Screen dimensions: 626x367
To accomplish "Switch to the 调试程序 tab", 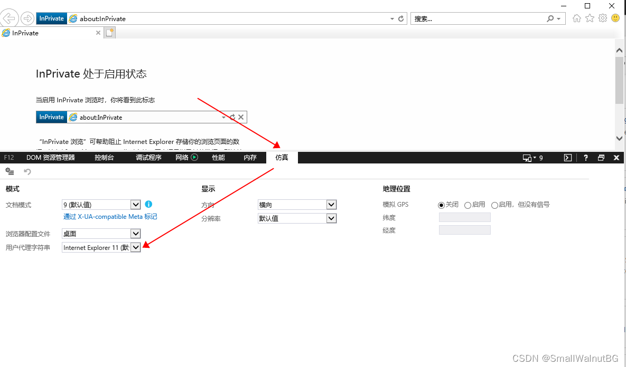I will [x=148, y=158].
